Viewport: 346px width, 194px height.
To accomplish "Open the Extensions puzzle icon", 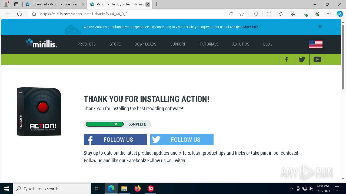I will click(x=256, y=14).
